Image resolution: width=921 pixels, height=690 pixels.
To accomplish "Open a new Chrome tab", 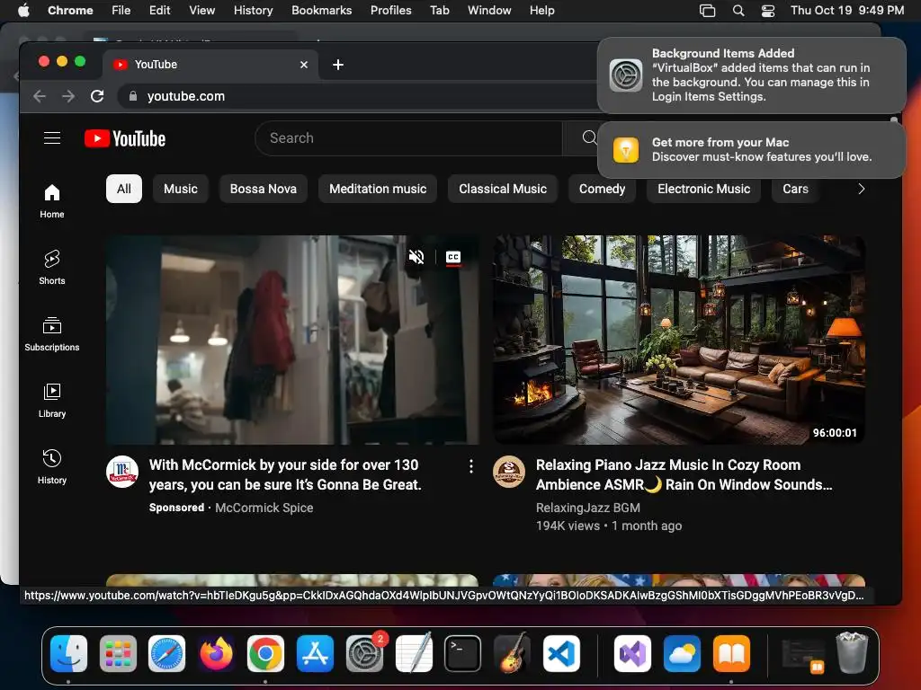I will tap(338, 65).
